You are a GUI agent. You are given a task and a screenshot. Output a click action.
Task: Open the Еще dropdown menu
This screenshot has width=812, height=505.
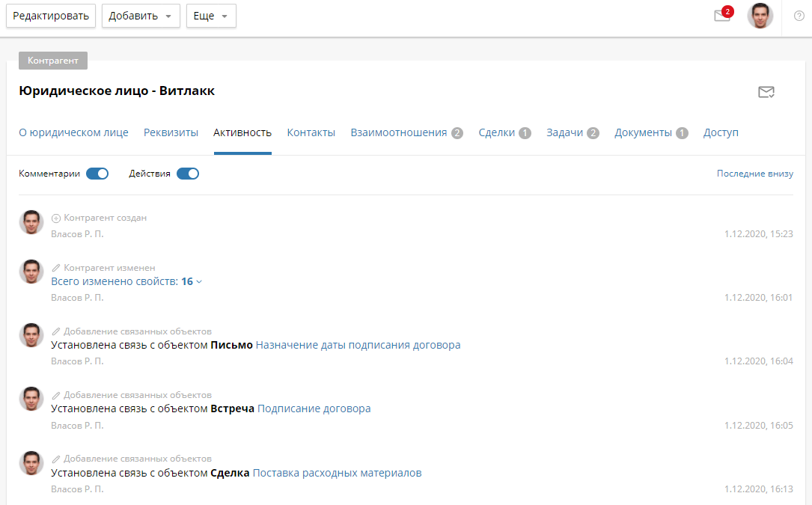tap(211, 16)
